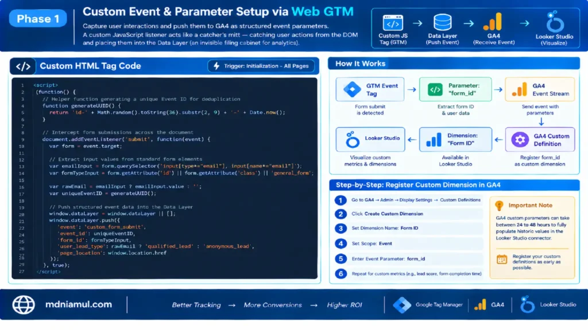This screenshot has height=330, width=588.
Task: Click the Looker Studio icon in How It Works card
Action: pos(352,140)
